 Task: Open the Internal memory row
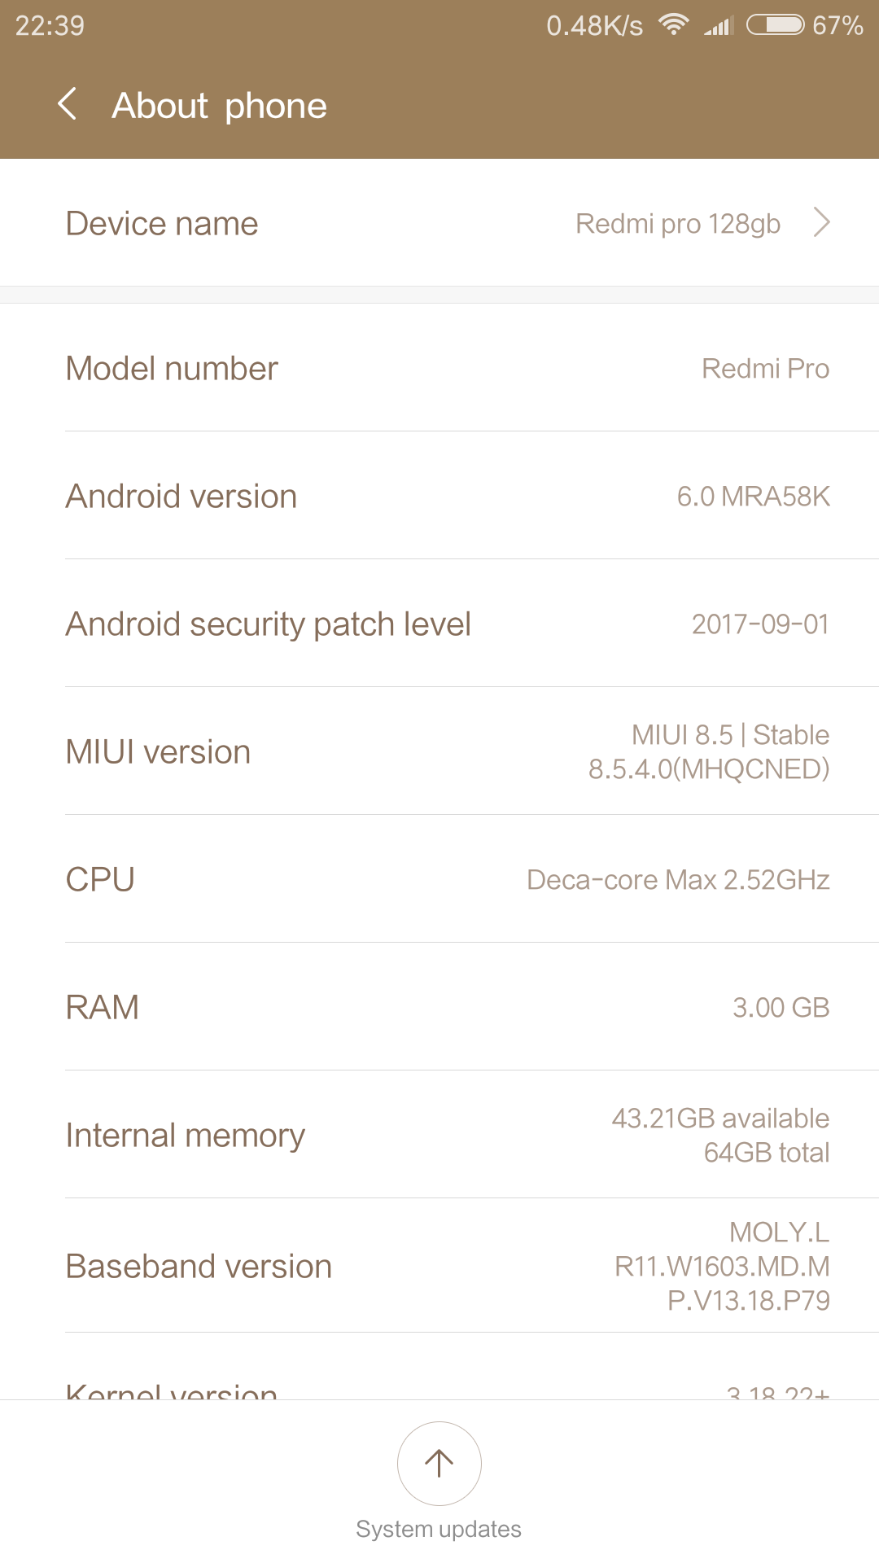coord(439,1135)
